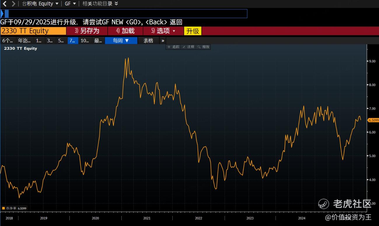Click the 2020 label on time axis
The image size is (379, 226).
click(95, 218)
